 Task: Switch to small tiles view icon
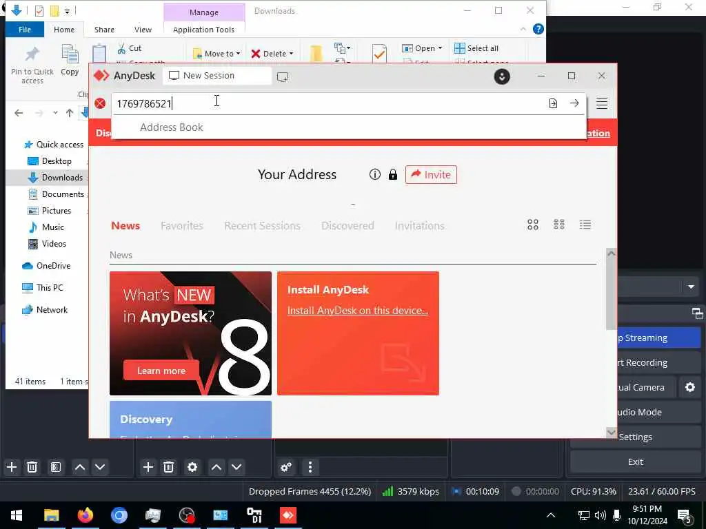click(558, 225)
